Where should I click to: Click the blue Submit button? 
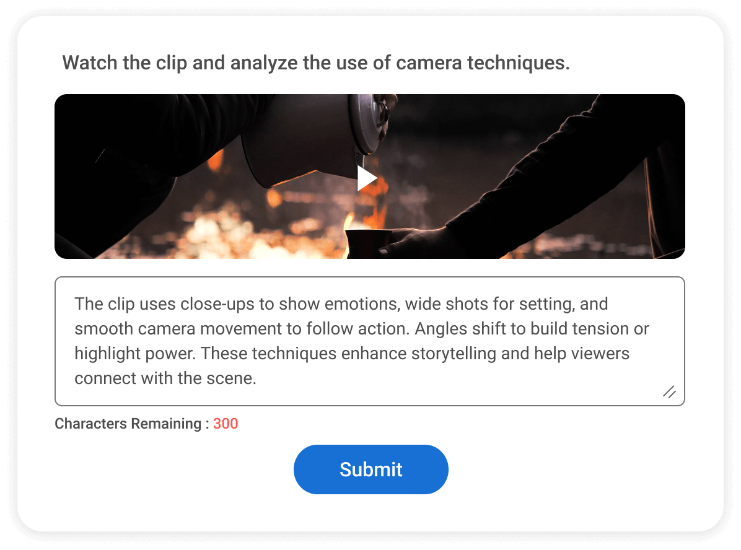coord(371,469)
